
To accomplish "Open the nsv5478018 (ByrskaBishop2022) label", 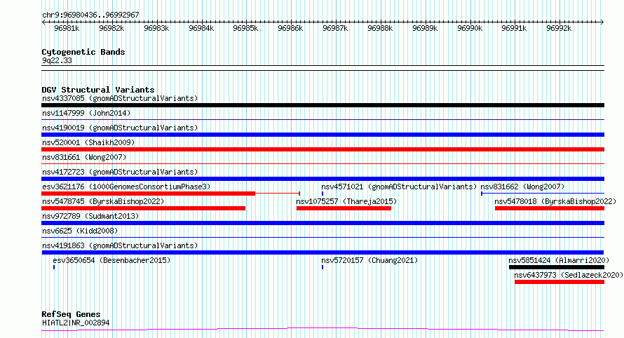I will click(555, 201).
